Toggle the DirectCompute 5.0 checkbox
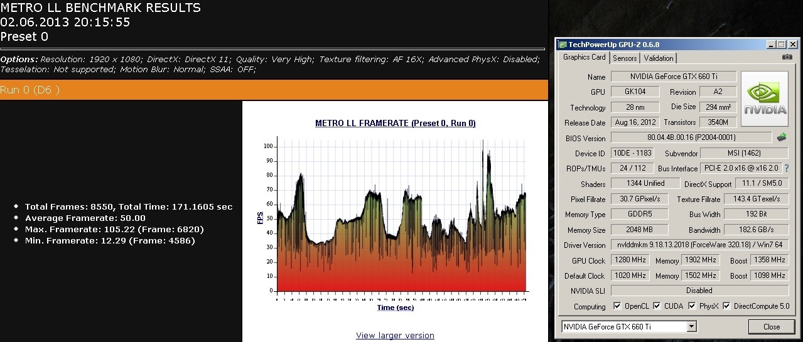This screenshot has width=803, height=342. [x=727, y=306]
